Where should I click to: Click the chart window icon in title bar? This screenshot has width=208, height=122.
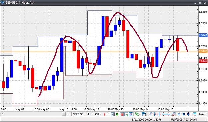pos(2,2)
